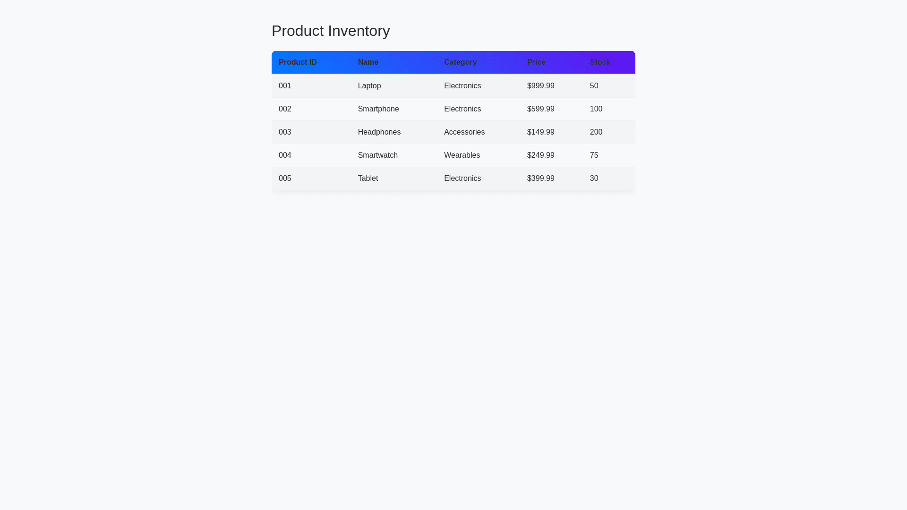907x510 pixels.
Task: Click the Product Inventory page heading
Action: pos(331,31)
